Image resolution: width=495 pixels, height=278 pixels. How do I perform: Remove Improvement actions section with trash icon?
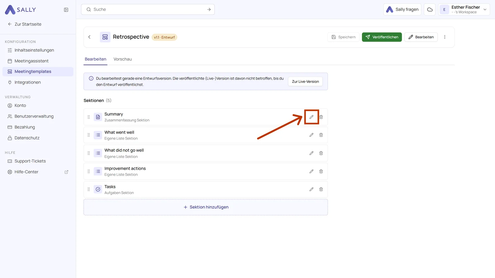[321, 171]
